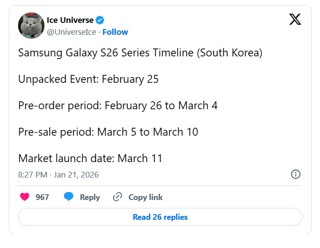Click the Samsung Galaxy S26 Series Timeline text
Viewport: 320px width, 248px height.
tap(140, 53)
